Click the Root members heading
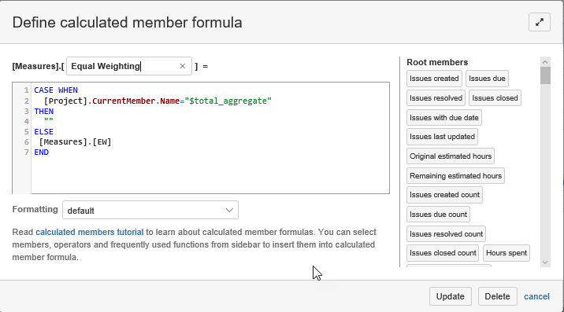564x312 pixels. 437,62
